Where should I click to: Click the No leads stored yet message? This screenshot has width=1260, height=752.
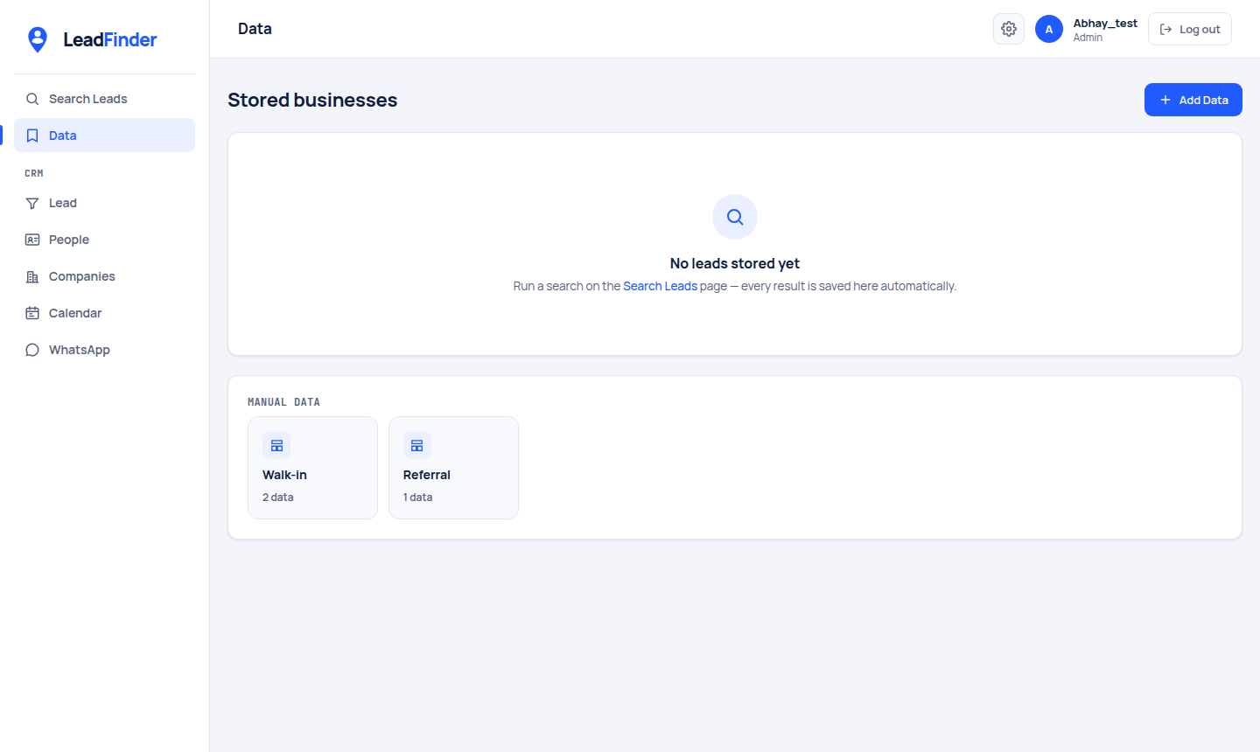tap(735, 263)
